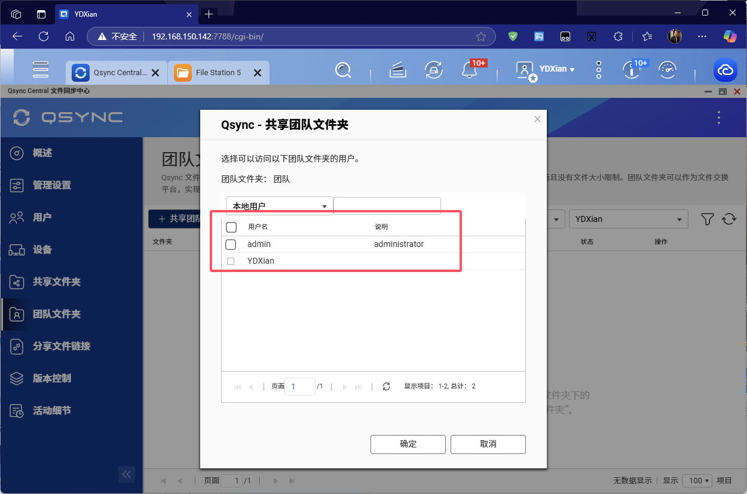
Task: Go to last page in main table pager
Action: tap(292, 481)
